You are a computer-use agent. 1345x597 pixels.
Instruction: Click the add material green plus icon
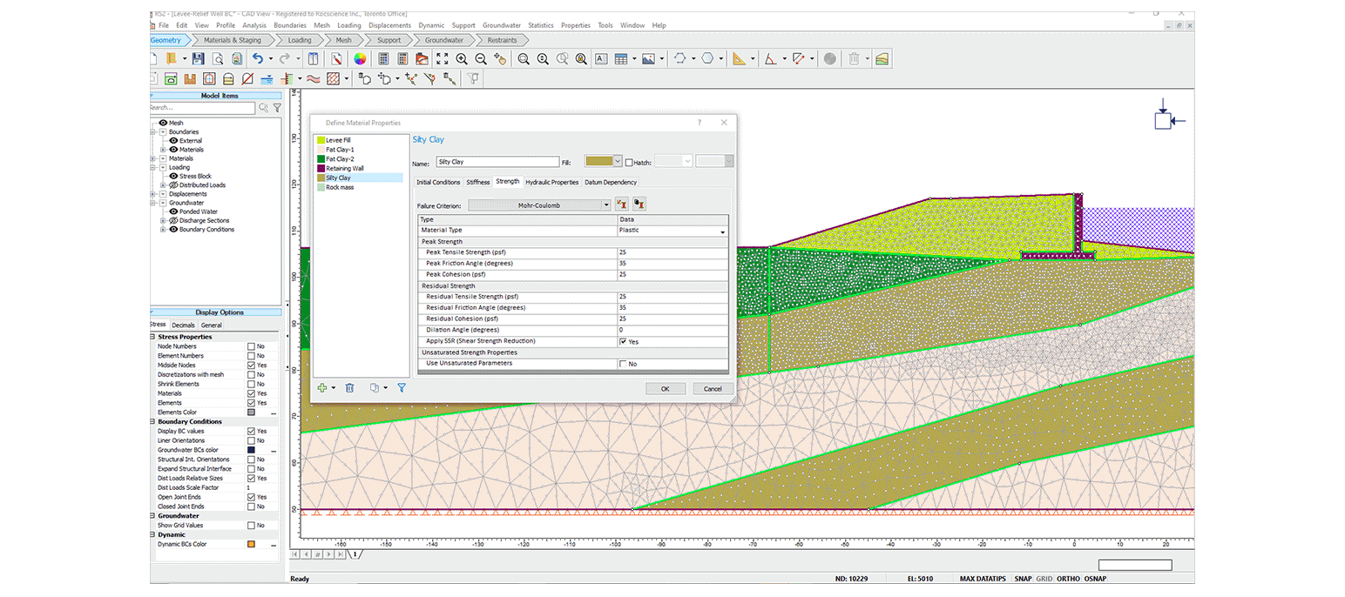point(321,388)
